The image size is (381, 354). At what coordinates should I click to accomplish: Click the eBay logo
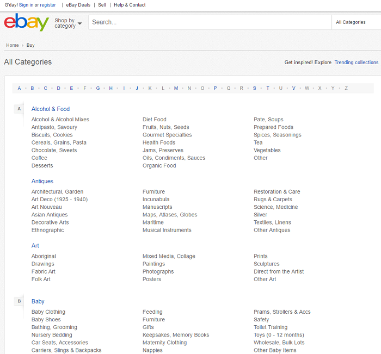point(26,22)
